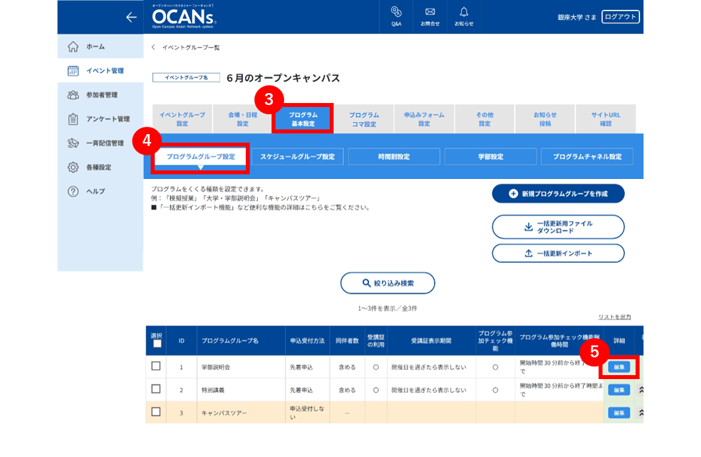The width and height of the screenshot is (701, 457).
Task: Select the プログラムグループ設定 sub-tab
Action: click(201, 157)
